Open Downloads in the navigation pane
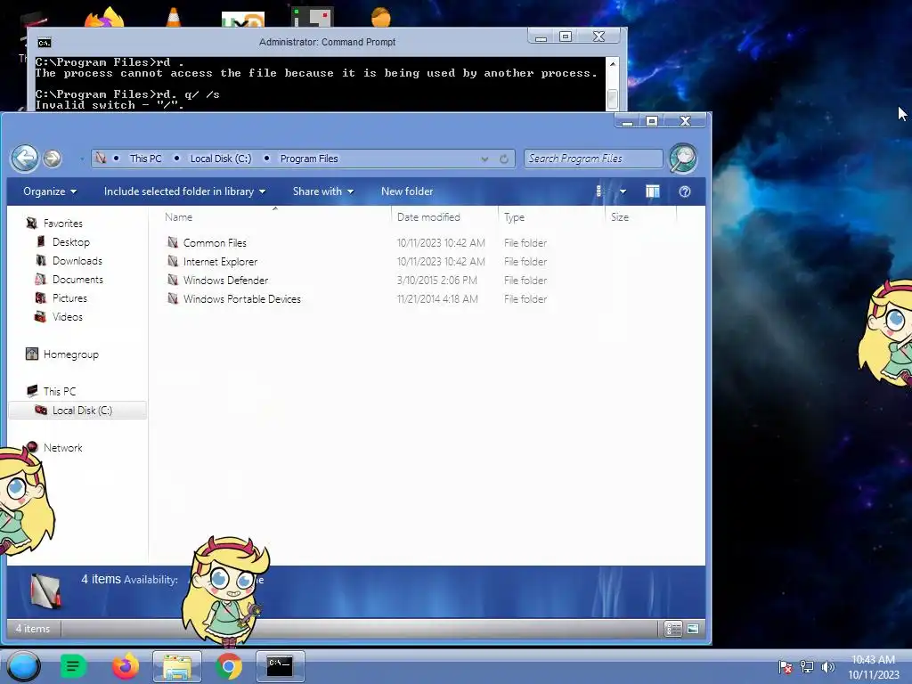This screenshot has width=912, height=684. [77, 261]
